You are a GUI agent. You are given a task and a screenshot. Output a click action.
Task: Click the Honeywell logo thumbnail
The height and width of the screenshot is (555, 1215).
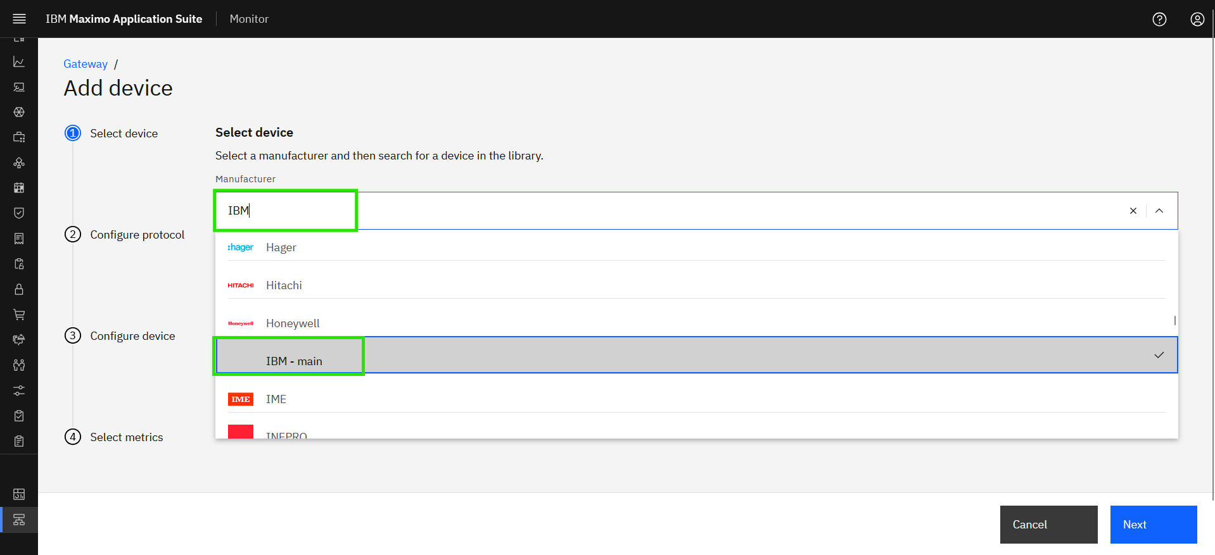241,323
